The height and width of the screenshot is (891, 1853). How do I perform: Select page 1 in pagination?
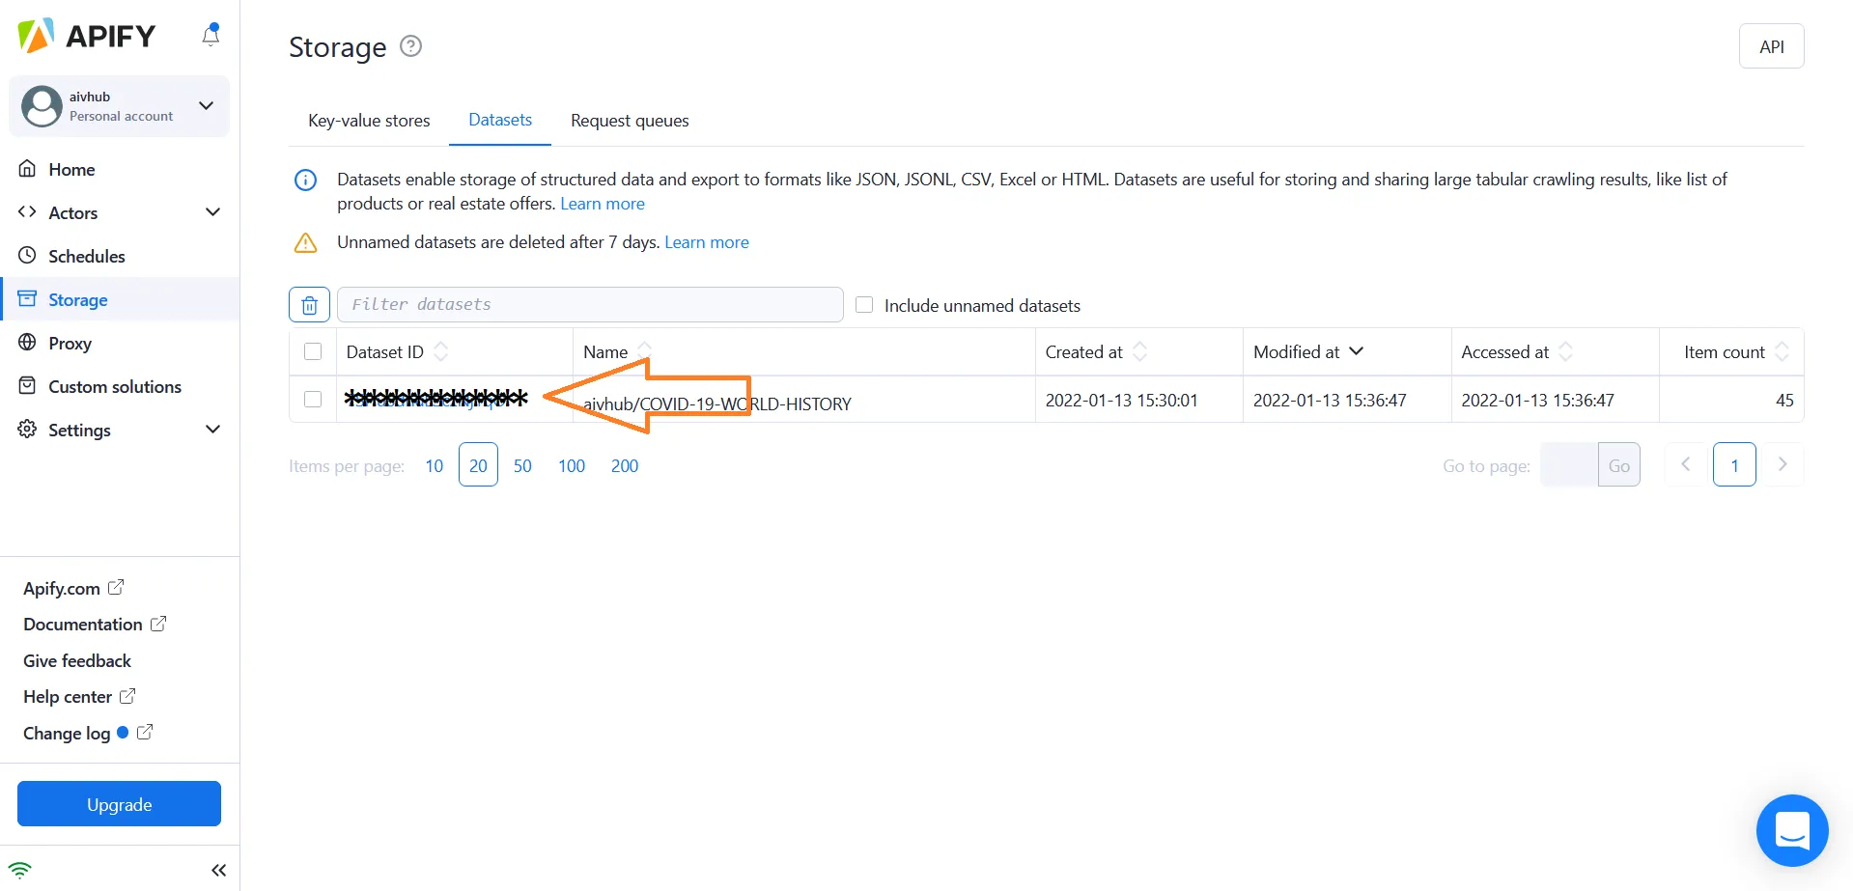coord(1734,464)
